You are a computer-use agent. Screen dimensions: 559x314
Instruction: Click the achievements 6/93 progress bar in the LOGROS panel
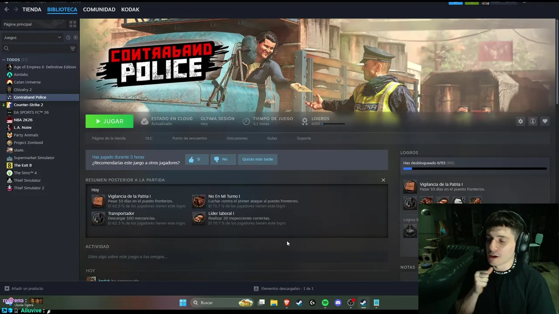coord(475,168)
